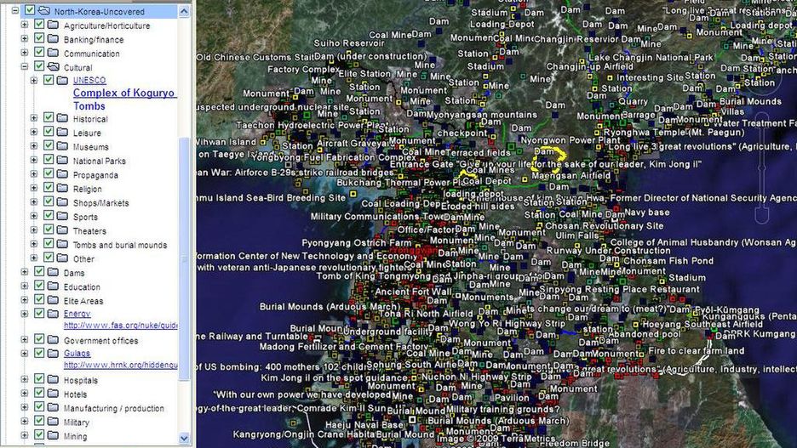Click the sidebar scroll down arrow
The image size is (797, 448).
185,438
